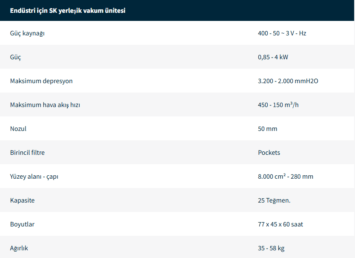
Task: Click the 'Boyutlar' row label
Action: coord(23,224)
